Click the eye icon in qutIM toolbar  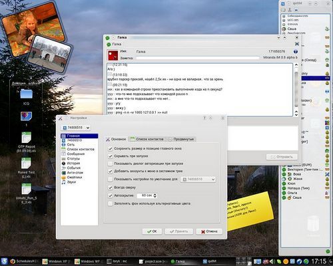point(296,10)
